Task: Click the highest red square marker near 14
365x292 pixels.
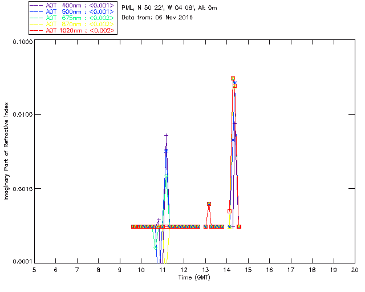Action: pos(233,79)
